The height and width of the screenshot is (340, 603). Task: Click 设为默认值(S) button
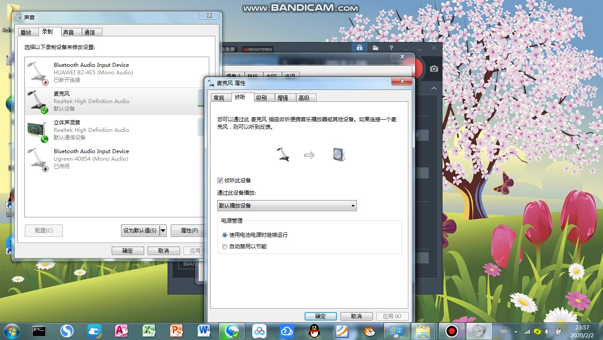pyautogui.click(x=140, y=230)
